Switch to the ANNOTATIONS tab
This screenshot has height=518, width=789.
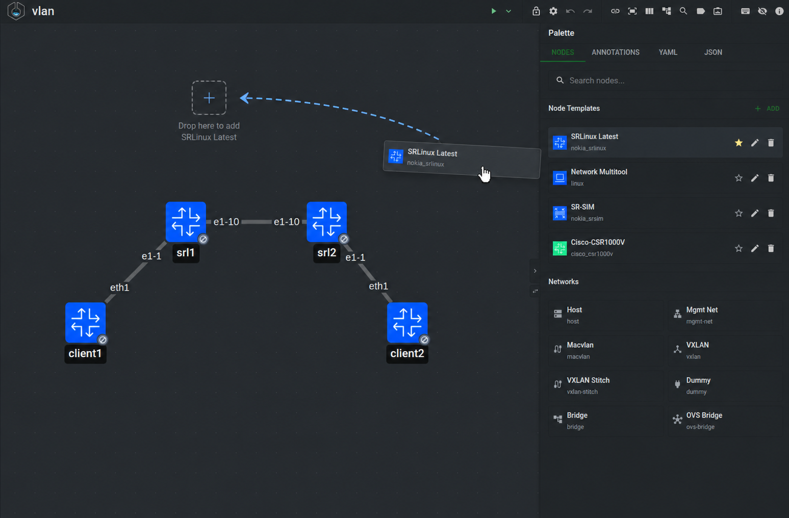tap(615, 53)
